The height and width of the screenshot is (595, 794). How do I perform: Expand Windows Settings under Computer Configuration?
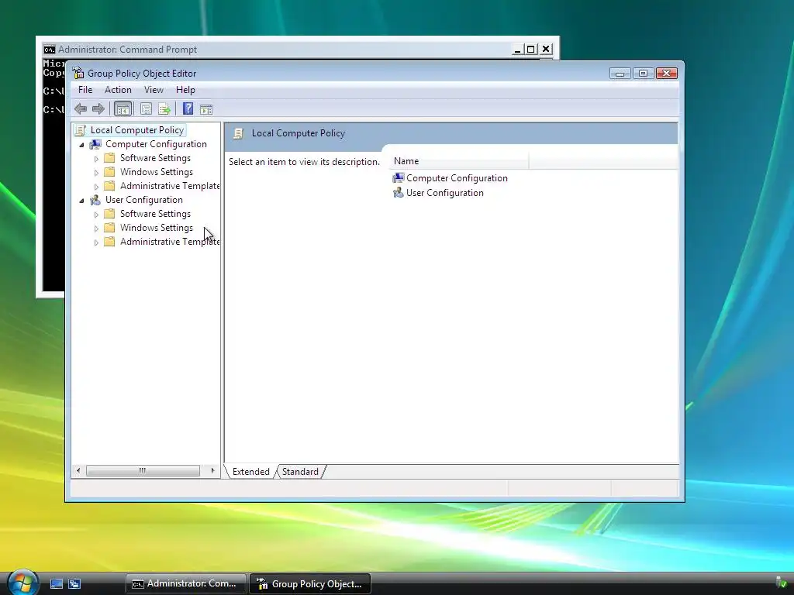click(x=96, y=173)
